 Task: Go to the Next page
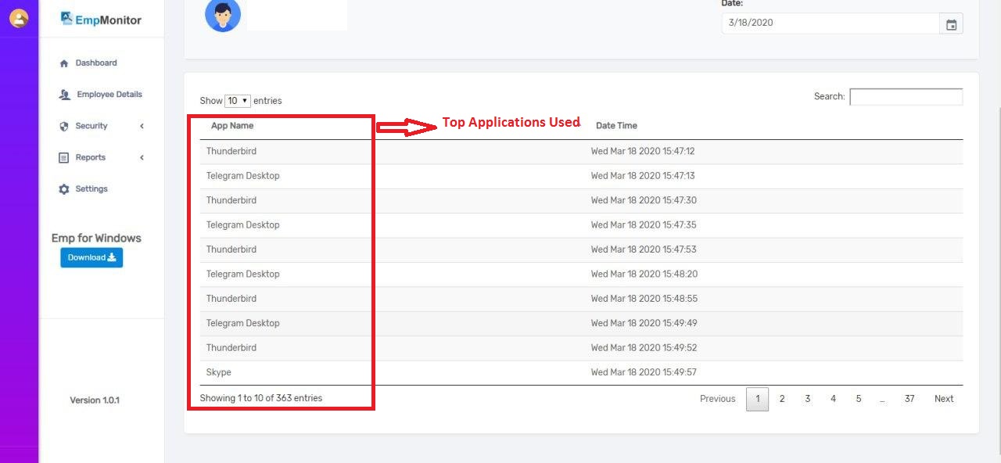coord(944,399)
